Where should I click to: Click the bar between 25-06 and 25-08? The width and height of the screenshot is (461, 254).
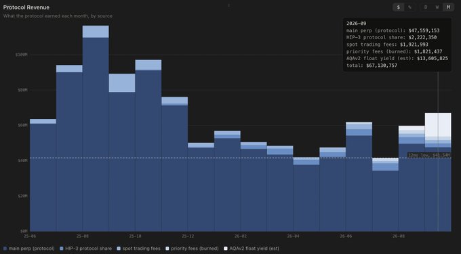pos(69,148)
